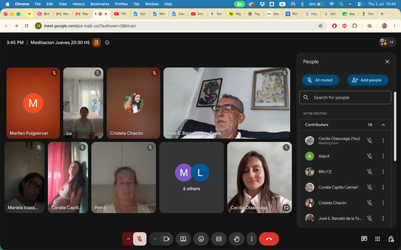
Task: Collapse the Contributors section chevron
Action: coord(383,125)
